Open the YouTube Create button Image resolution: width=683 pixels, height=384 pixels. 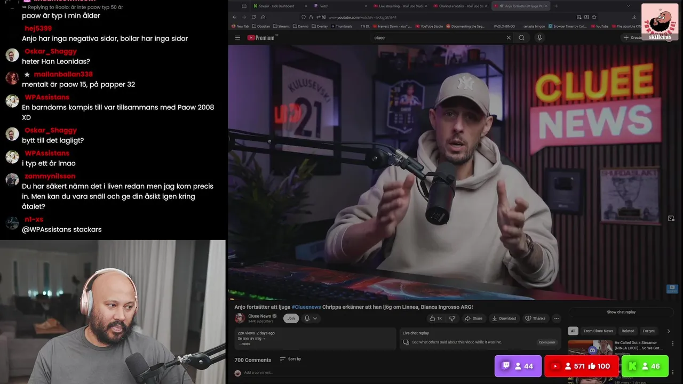(x=633, y=37)
